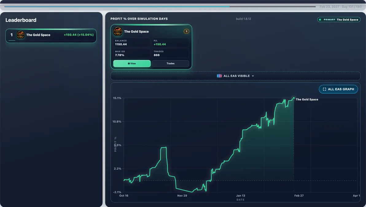
Task: Click the Trades 866 cell
Action: pos(171,53)
